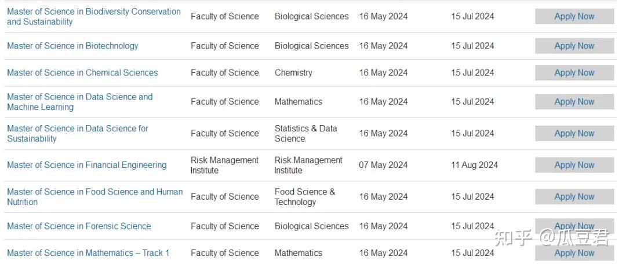The height and width of the screenshot is (264, 626).
Task: Click Apply Now for Biotechnology programme
Action: (x=574, y=46)
